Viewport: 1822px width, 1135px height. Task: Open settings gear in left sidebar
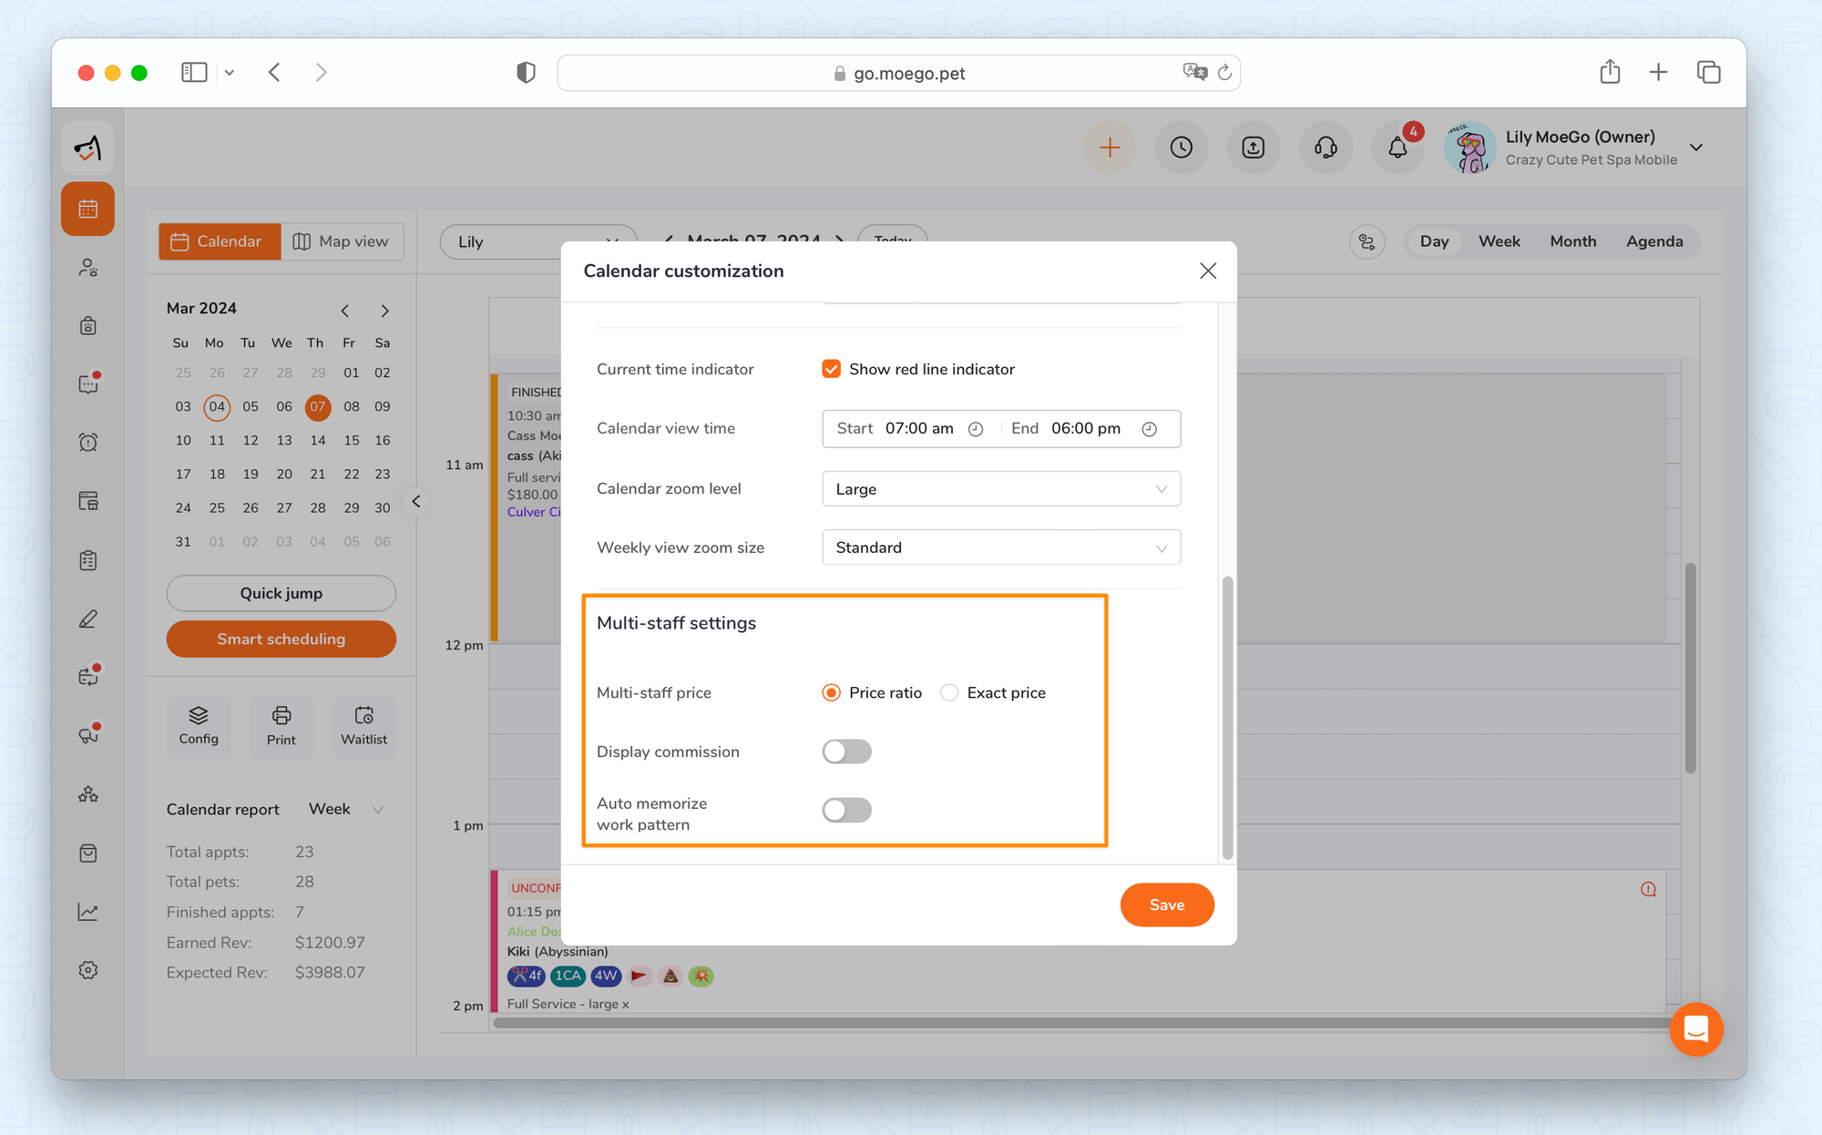(88, 970)
